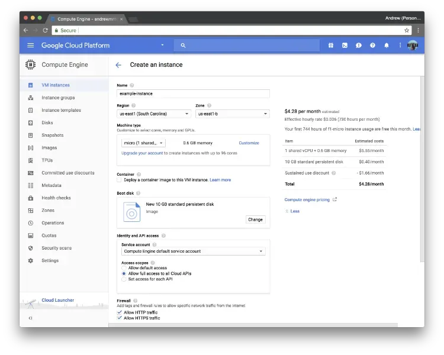Viewport: 444px width, 355px height.
Task: Go to Committed use discounts page
Action: pos(67,173)
